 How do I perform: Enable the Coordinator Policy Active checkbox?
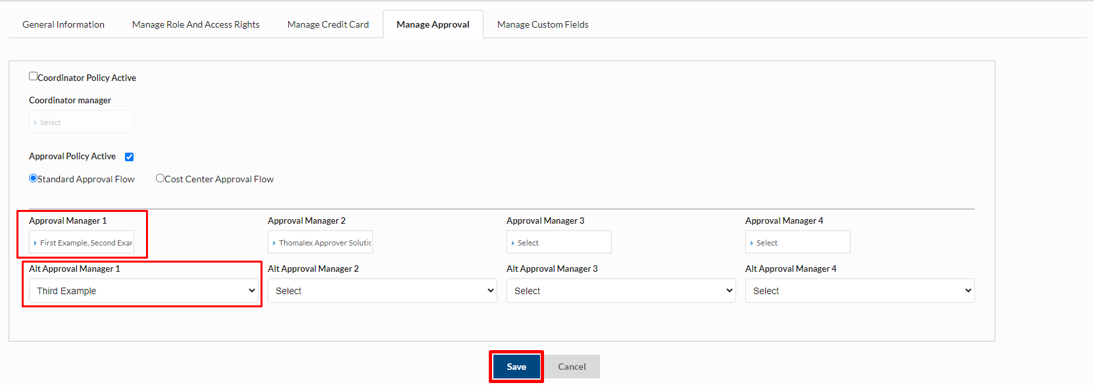click(x=33, y=76)
